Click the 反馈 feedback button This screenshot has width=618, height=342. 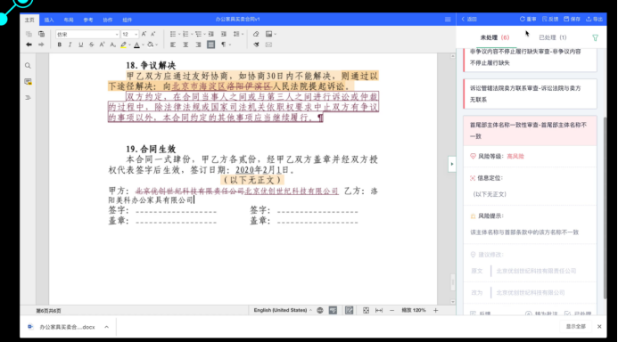[x=550, y=19]
